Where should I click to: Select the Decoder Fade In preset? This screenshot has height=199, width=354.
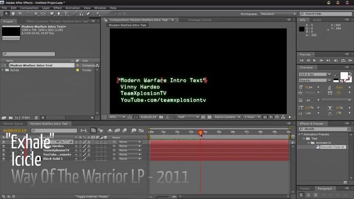point(332,147)
